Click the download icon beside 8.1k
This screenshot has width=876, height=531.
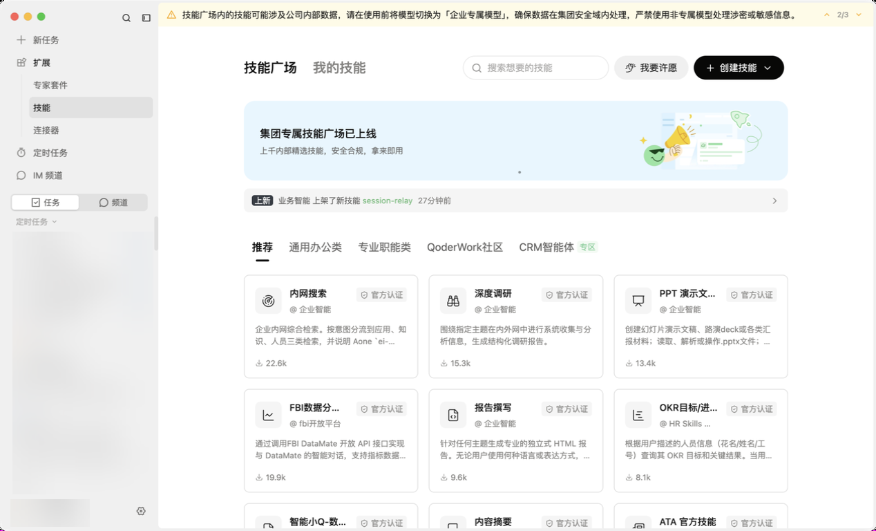pos(629,477)
